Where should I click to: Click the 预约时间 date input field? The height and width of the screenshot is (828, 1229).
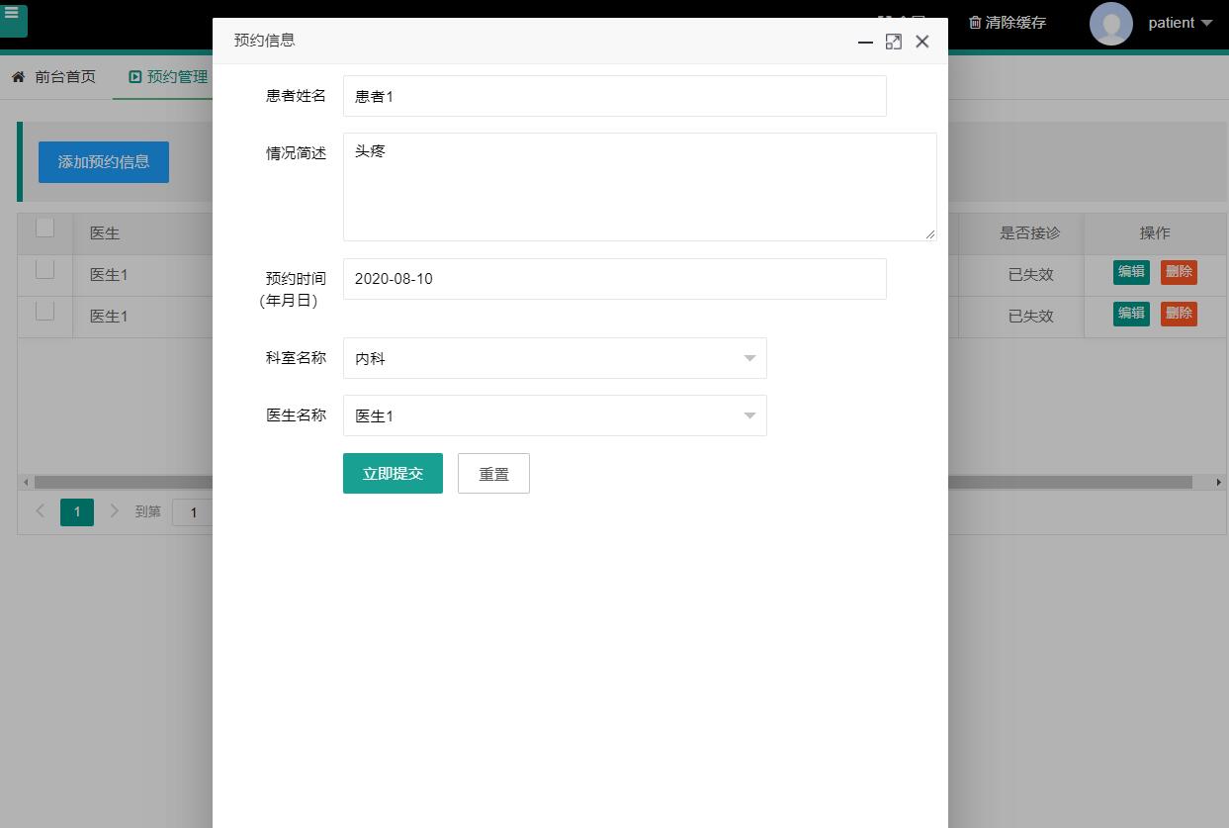click(614, 279)
